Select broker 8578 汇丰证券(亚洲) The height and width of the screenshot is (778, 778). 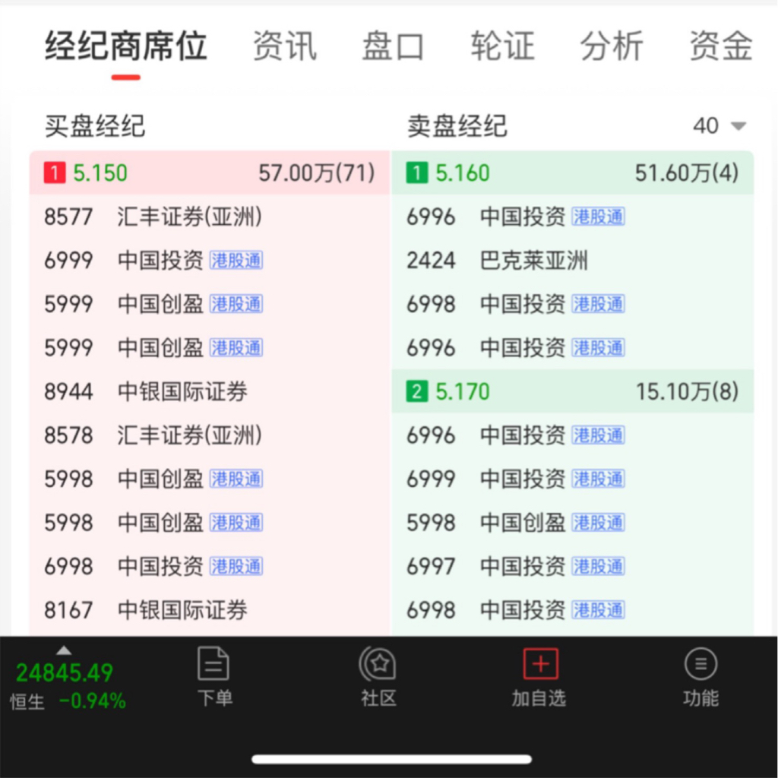pyautogui.click(x=210, y=435)
